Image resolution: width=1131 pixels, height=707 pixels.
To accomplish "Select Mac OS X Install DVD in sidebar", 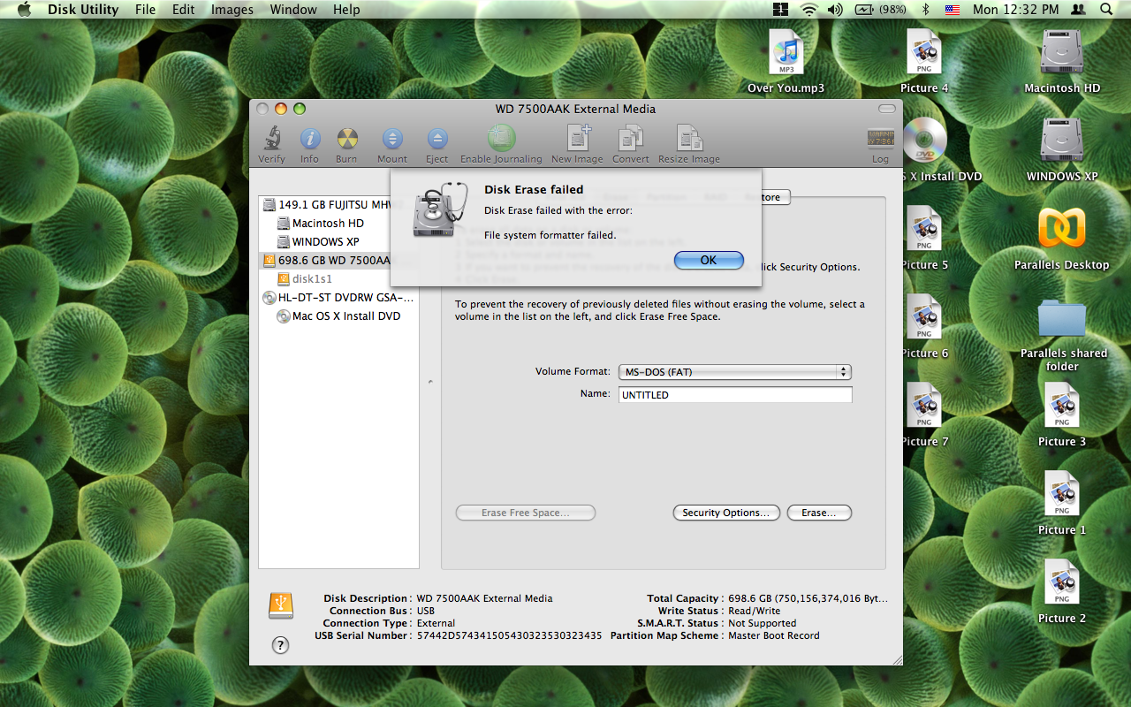I will click(339, 315).
